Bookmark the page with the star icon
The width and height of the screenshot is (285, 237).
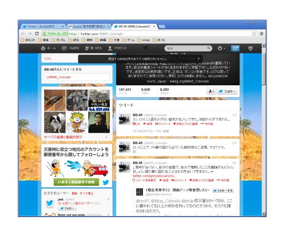(x=254, y=34)
